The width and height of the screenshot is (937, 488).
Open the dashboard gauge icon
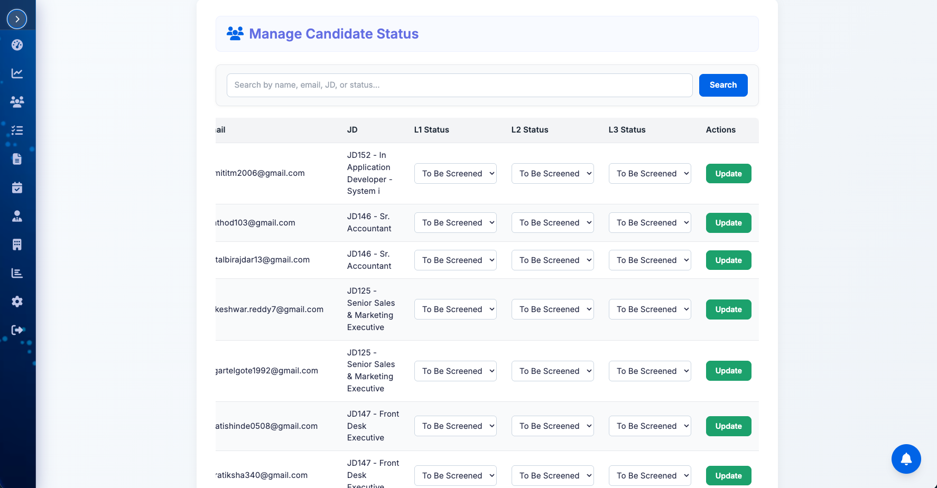click(x=17, y=45)
